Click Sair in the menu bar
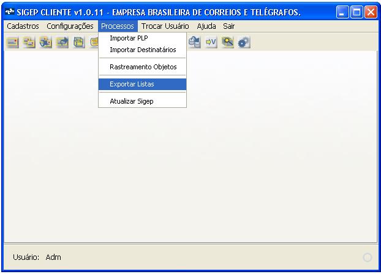 (229, 26)
